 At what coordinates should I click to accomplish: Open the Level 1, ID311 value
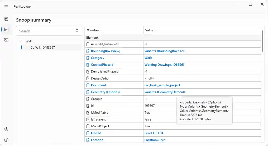pyautogui.click(x=155, y=133)
